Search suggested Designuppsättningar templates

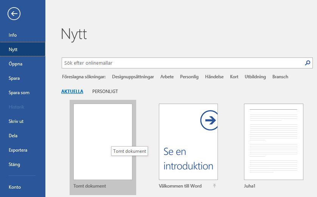pyautogui.click(x=133, y=77)
